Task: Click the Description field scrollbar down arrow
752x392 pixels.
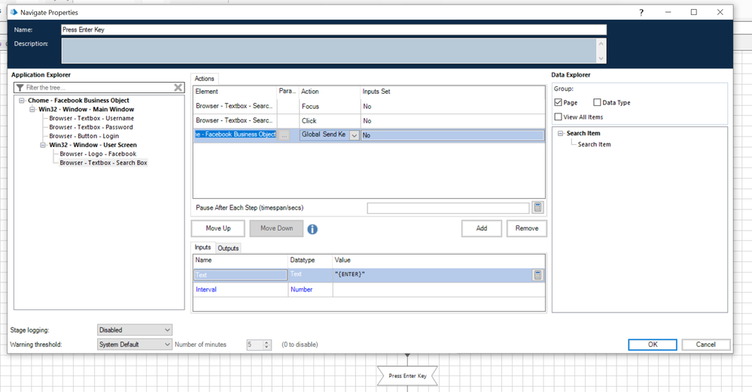Action: [601, 59]
